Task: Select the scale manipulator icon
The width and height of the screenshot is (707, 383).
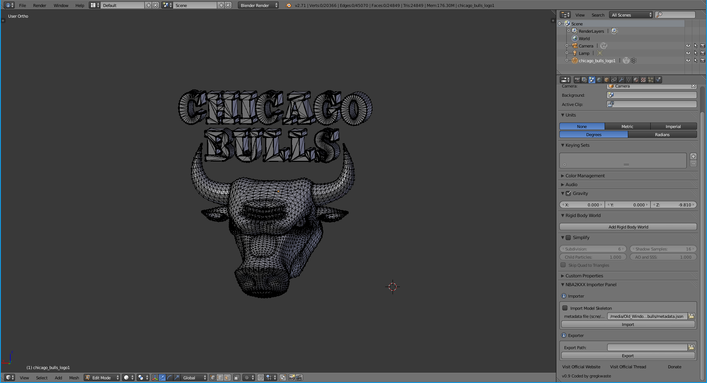Action: click(x=177, y=377)
